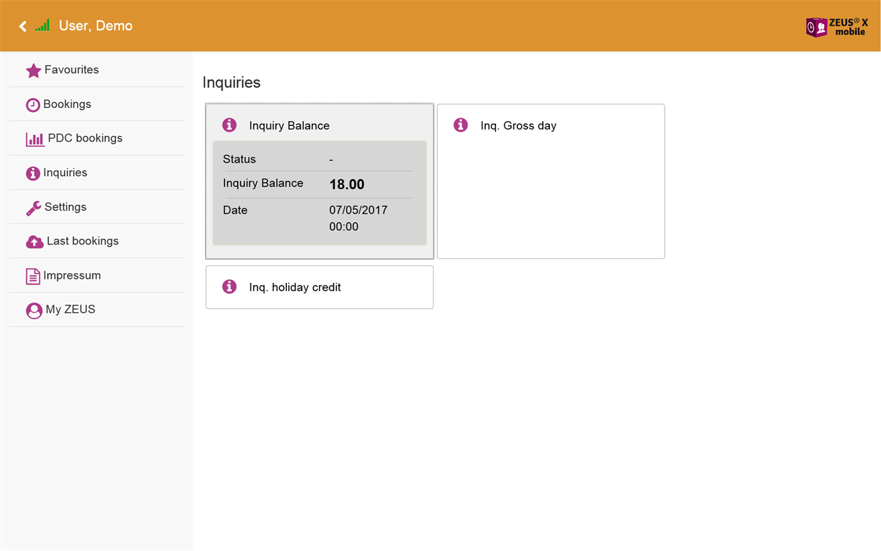Select the Favourites star icon

click(x=33, y=69)
